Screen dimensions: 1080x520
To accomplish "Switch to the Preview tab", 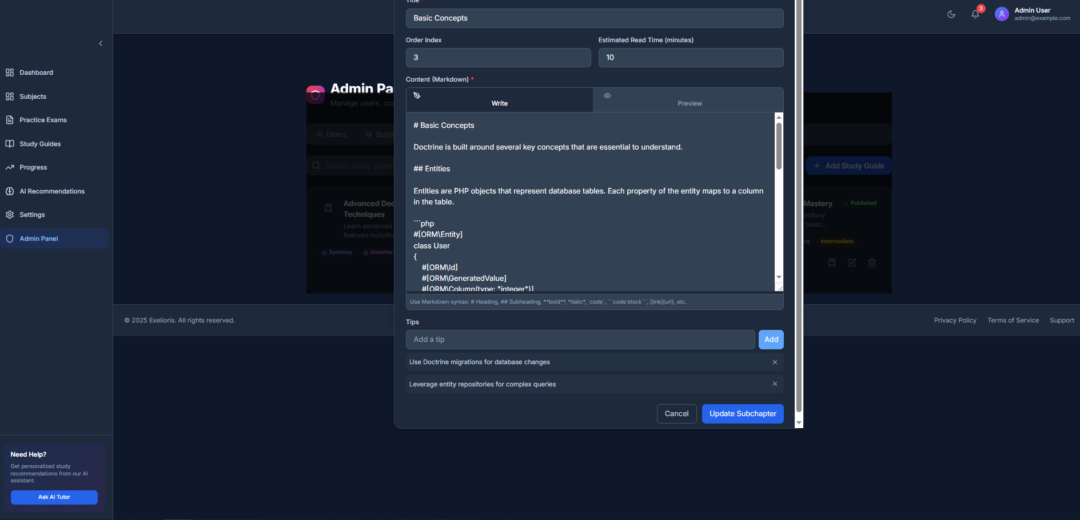I will pos(688,100).
